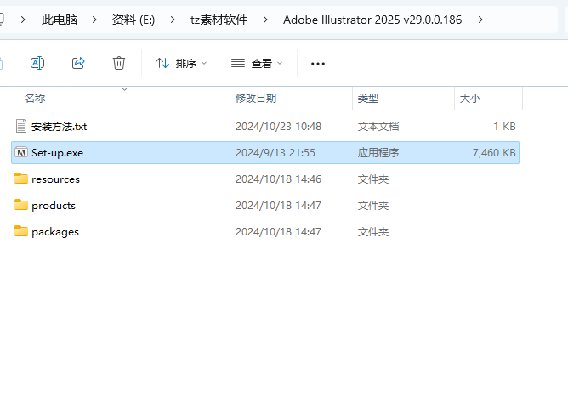Select the 资料 (E:) breadcrumb
Image resolution: width=568 pixels, height=397 pixels.
click(x=133, y=20)
